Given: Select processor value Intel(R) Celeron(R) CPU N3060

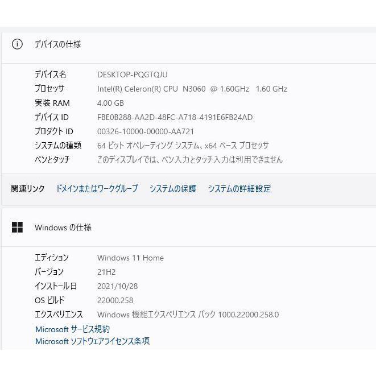Looking at the screenshot, I should (x=151, y=89).
